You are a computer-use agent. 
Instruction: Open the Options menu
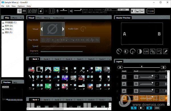(x=21, y=6)
